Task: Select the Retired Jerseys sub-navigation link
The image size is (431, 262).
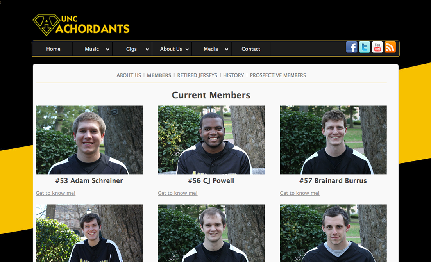Action: pyautogui.click(x=197, y=75)
